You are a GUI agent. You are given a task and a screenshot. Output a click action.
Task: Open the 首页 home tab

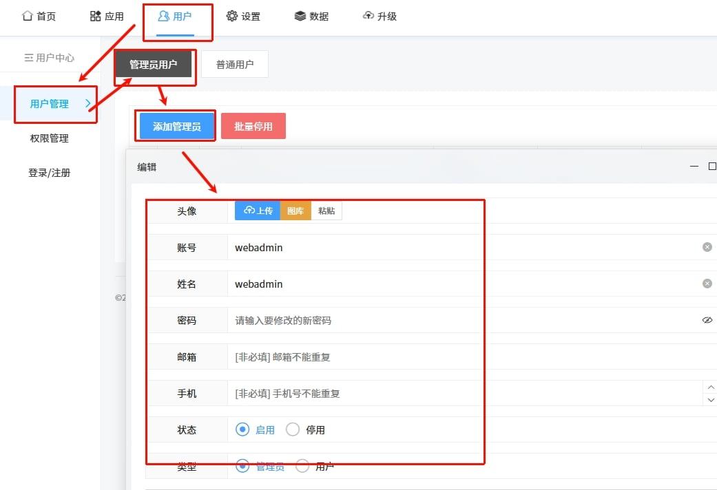point(39,17)
